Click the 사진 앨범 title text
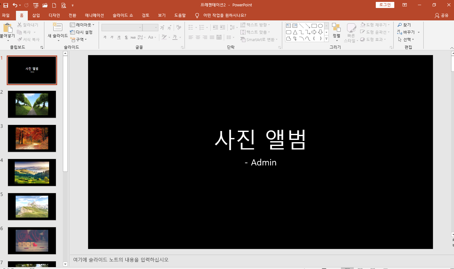Image resolution: width=454 pixels, height=269 pixels. tap(260, 140)
